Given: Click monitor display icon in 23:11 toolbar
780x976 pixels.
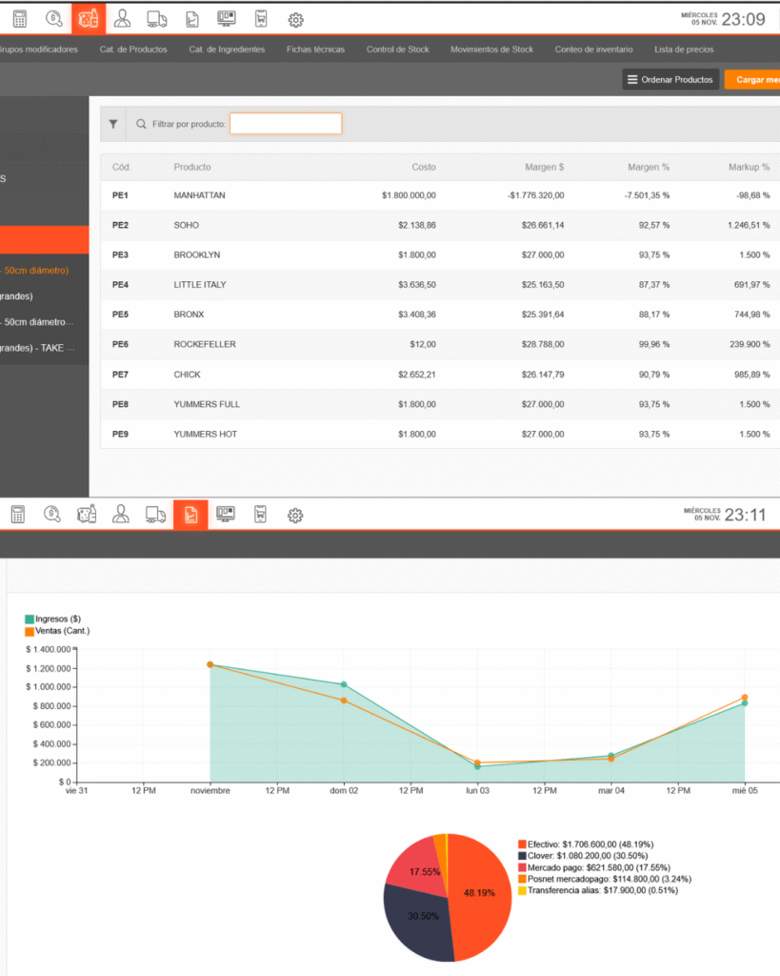Looking at the screenshot, I should click(226, 515).
